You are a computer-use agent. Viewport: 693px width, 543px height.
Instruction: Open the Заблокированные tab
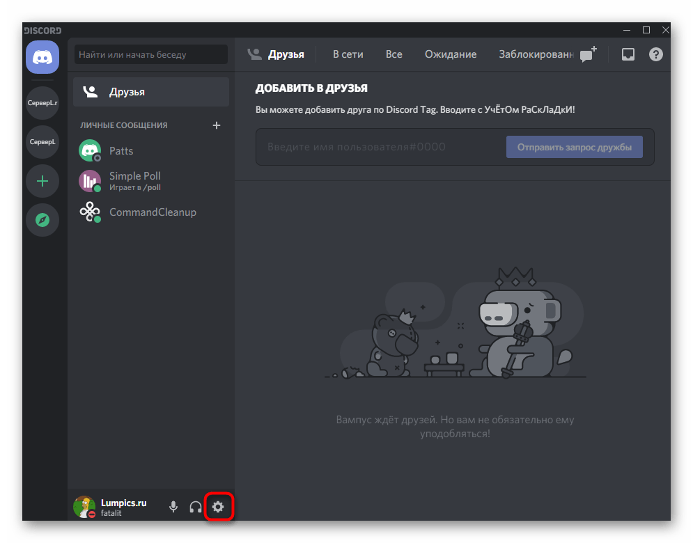(536, 54)
